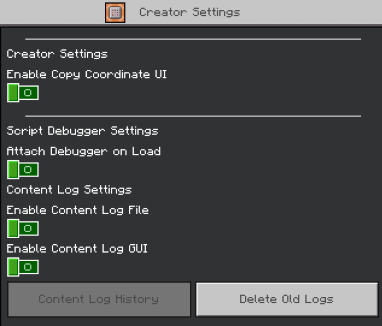Screen dimensions: 382x326
Task: Click the Attach Debugger on Load label
Action: pos(83,151)
